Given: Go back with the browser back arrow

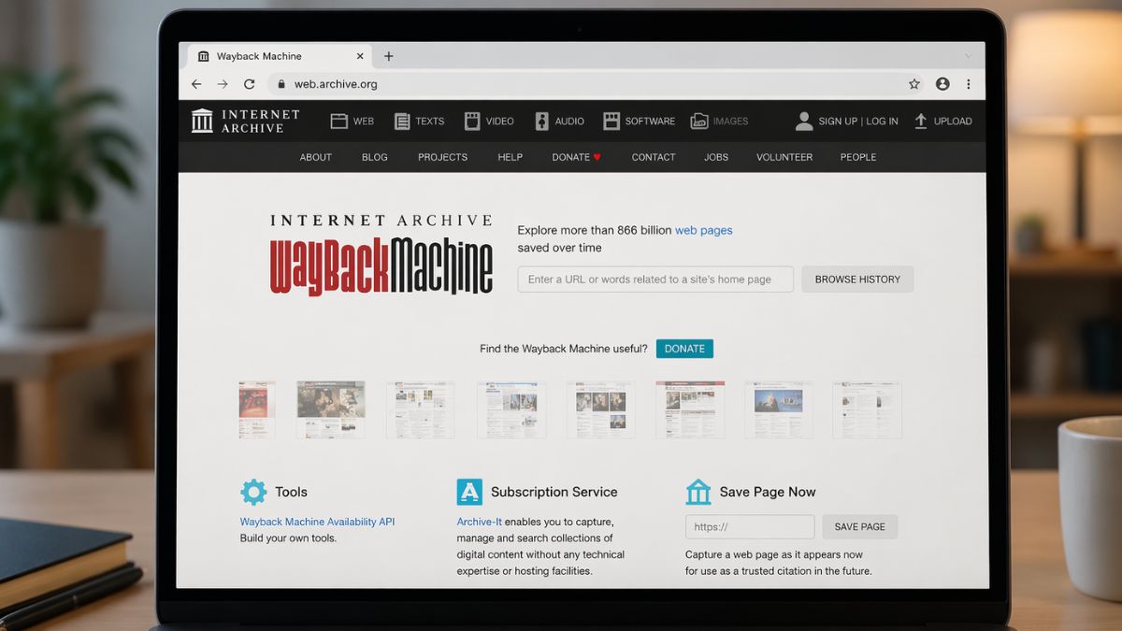Looking at the screenshot, I should pyautogui.click(x=196, y=84).
